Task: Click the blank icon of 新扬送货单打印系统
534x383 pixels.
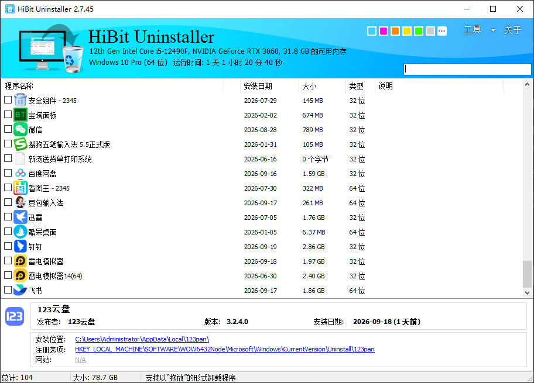Action: pyautogui.click(x=20, y=159)
